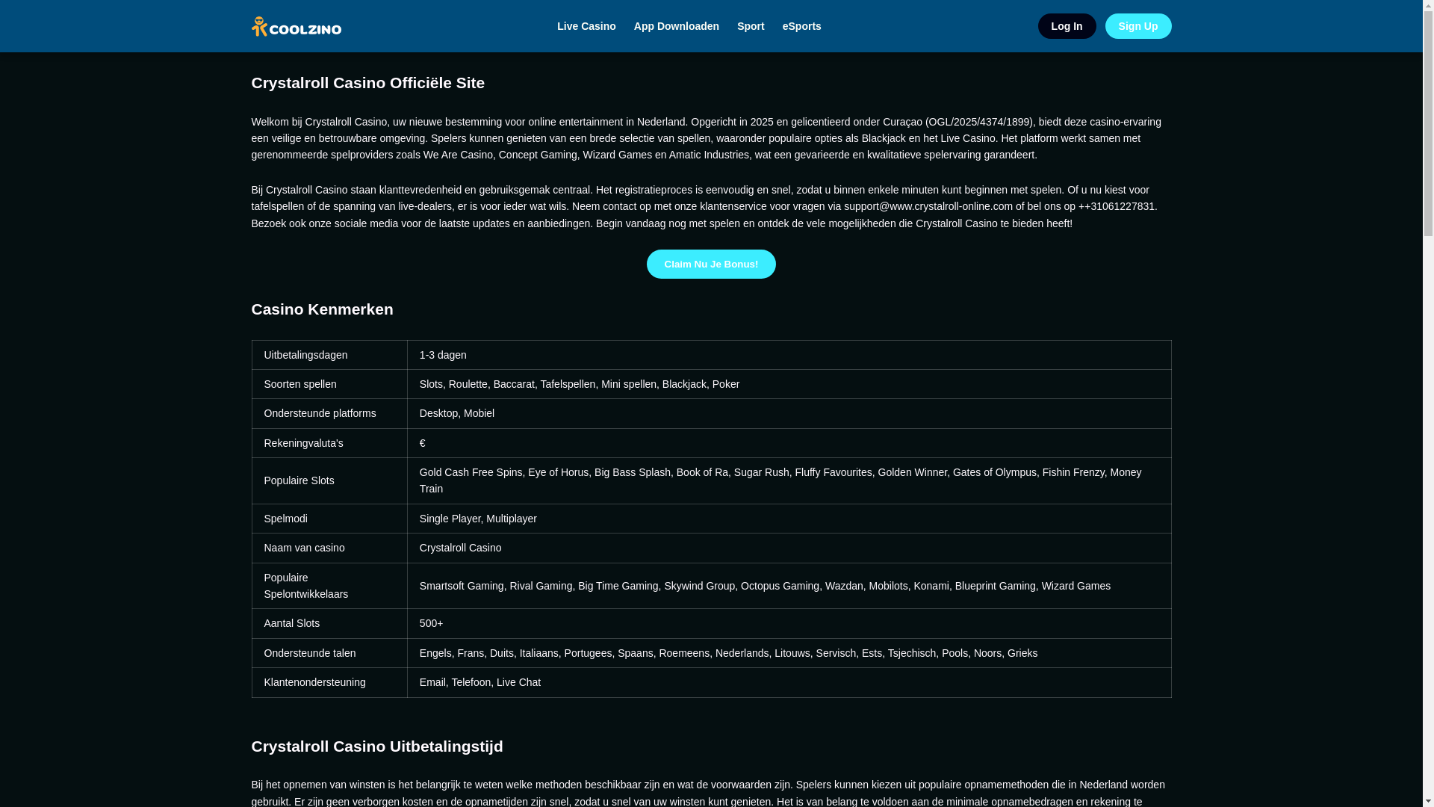Click the Klantenondersteuning row label

[329, 682]
